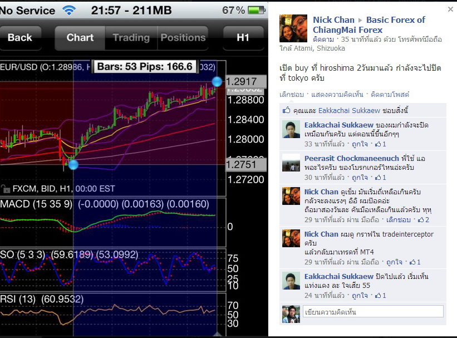The height and width of the screenshot is (338, 457).
Task: Open Nick Chan's avatar on the tradeinterceptor comment
Action: click(x=291, y=238)
